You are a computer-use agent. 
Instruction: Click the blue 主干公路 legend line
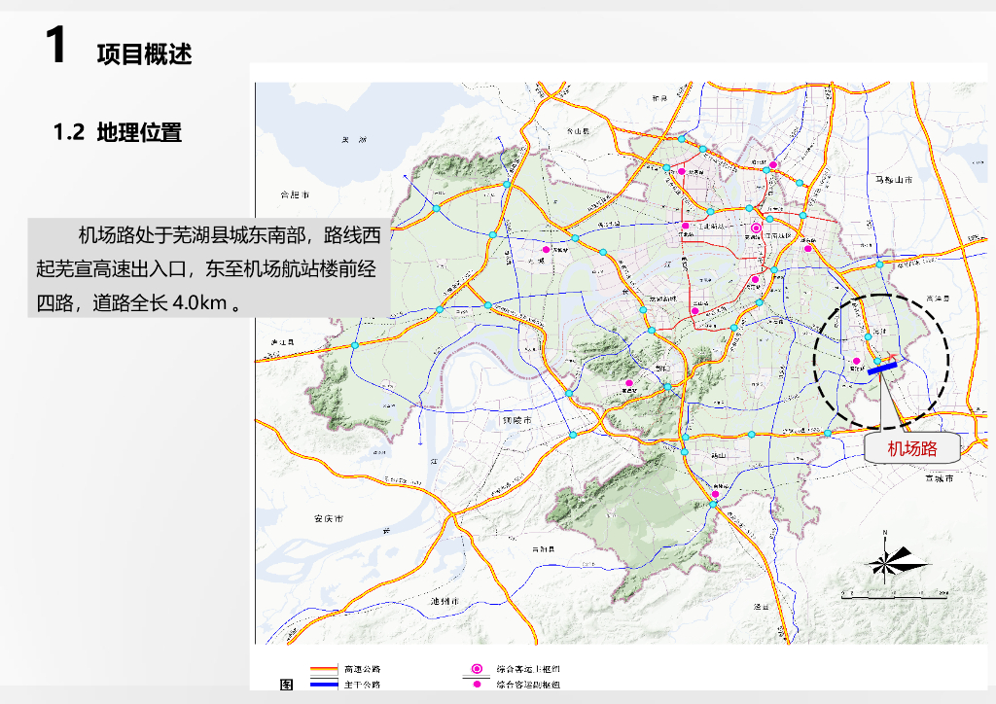[x=322, y=685]
